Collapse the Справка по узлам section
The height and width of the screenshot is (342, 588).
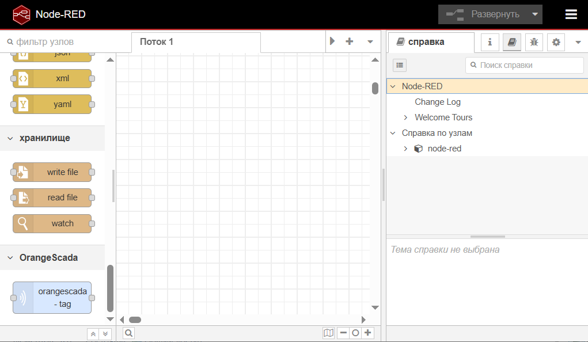point(393,133)
